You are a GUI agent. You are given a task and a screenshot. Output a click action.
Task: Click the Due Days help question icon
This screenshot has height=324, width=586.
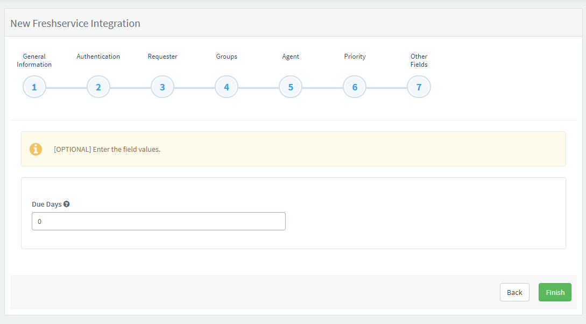(x=67, y=204)
